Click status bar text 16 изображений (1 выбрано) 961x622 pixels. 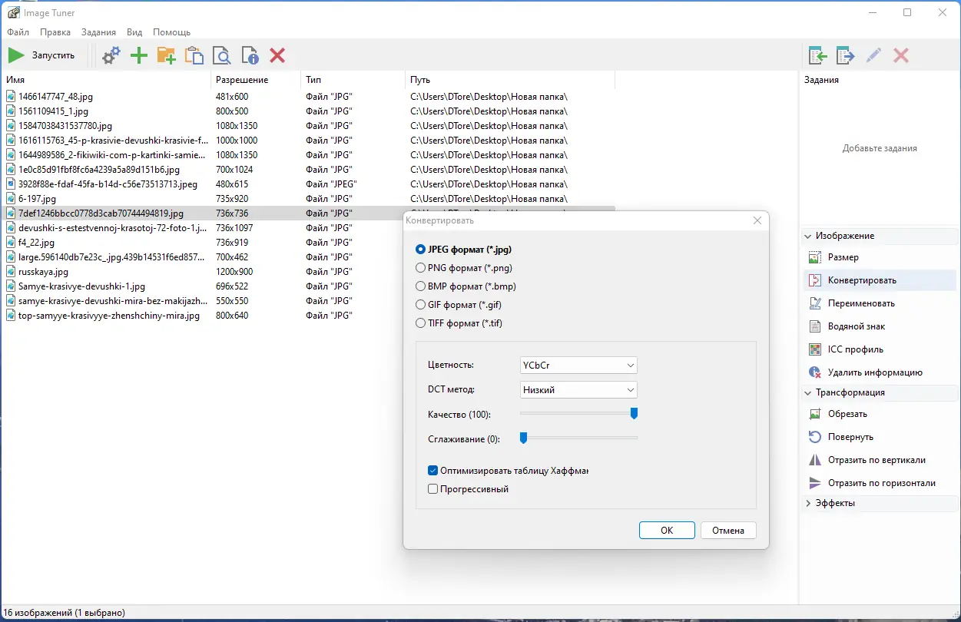click(65, 613)
